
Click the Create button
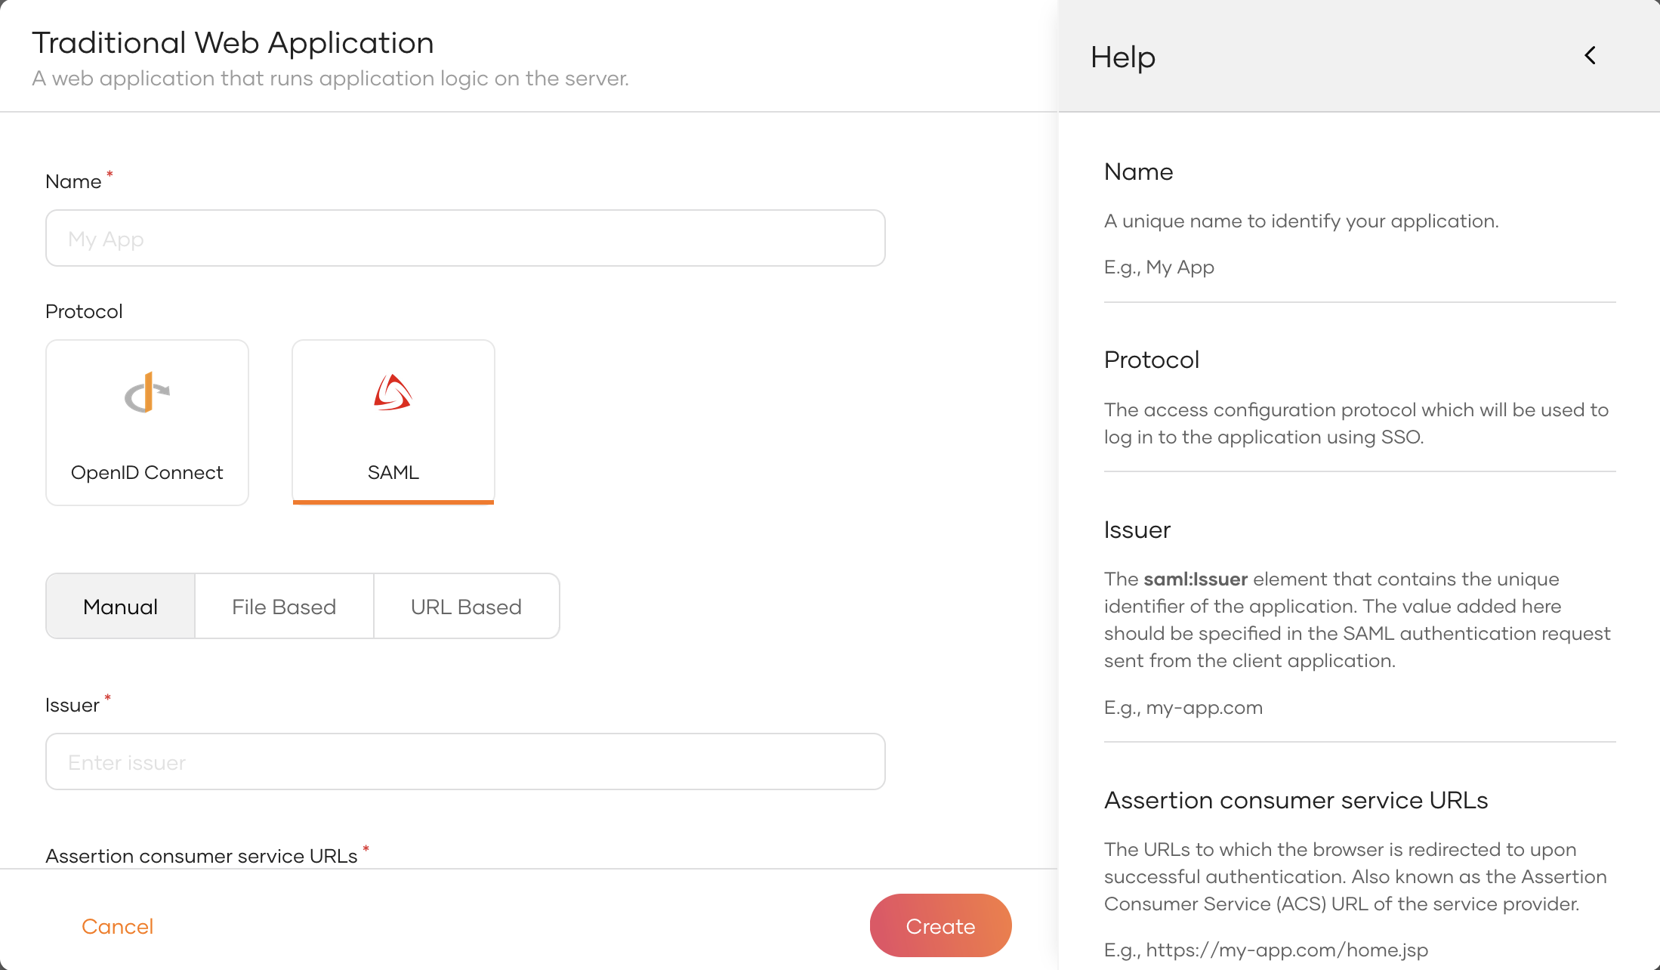pyautogui.click(x=940, y=925)
